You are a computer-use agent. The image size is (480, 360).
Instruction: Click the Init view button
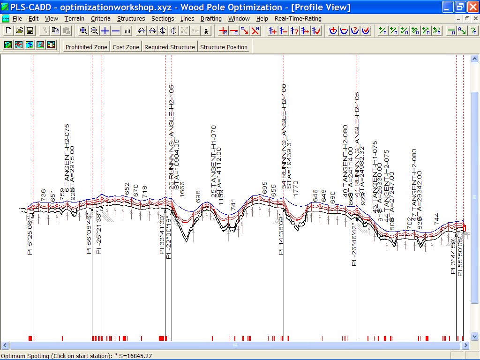pyautogui.click(x=127, y=30)
